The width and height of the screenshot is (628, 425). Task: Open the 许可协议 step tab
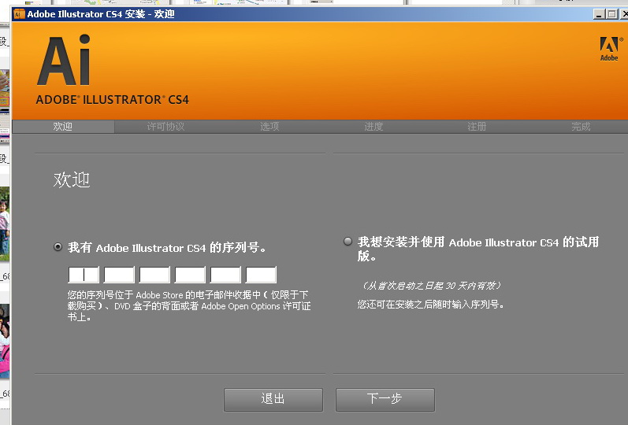(x=165, y=127)
